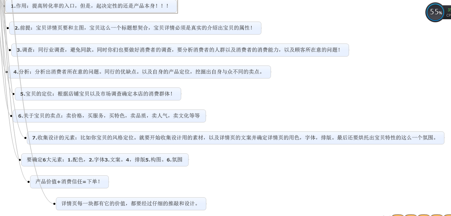Click the bullet dot before 要确定6大元素
This screenshot has height=216, width=451.
pos(20,160)
